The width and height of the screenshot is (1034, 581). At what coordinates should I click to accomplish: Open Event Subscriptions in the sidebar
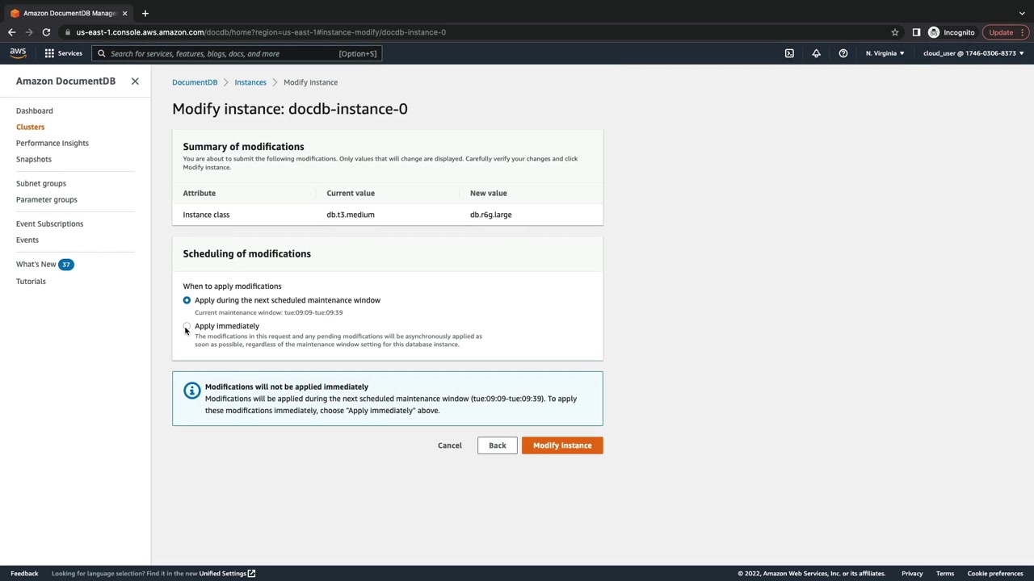pyautogui.click(x=49, y=224)
